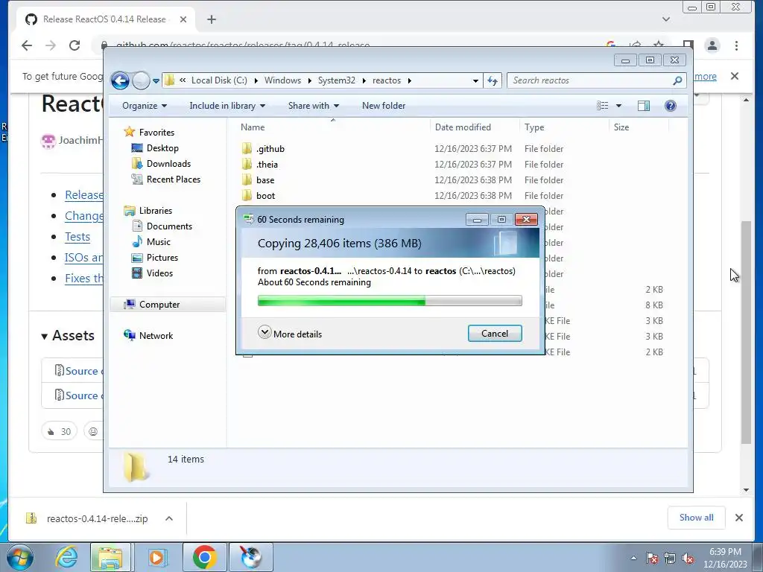This screenshot has height=572, width=763.
Task: Click the thumbs up reaction with 30
Action: 60,431
